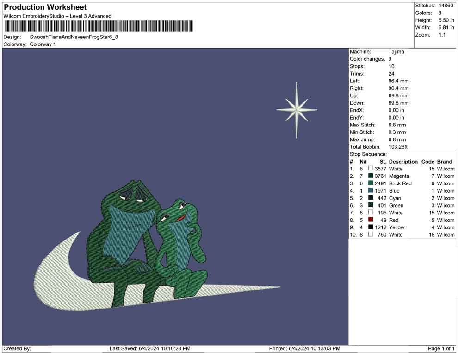Click the stitch count '1971' in Blue row
This screenshot has height=353, width=458.
381,191
